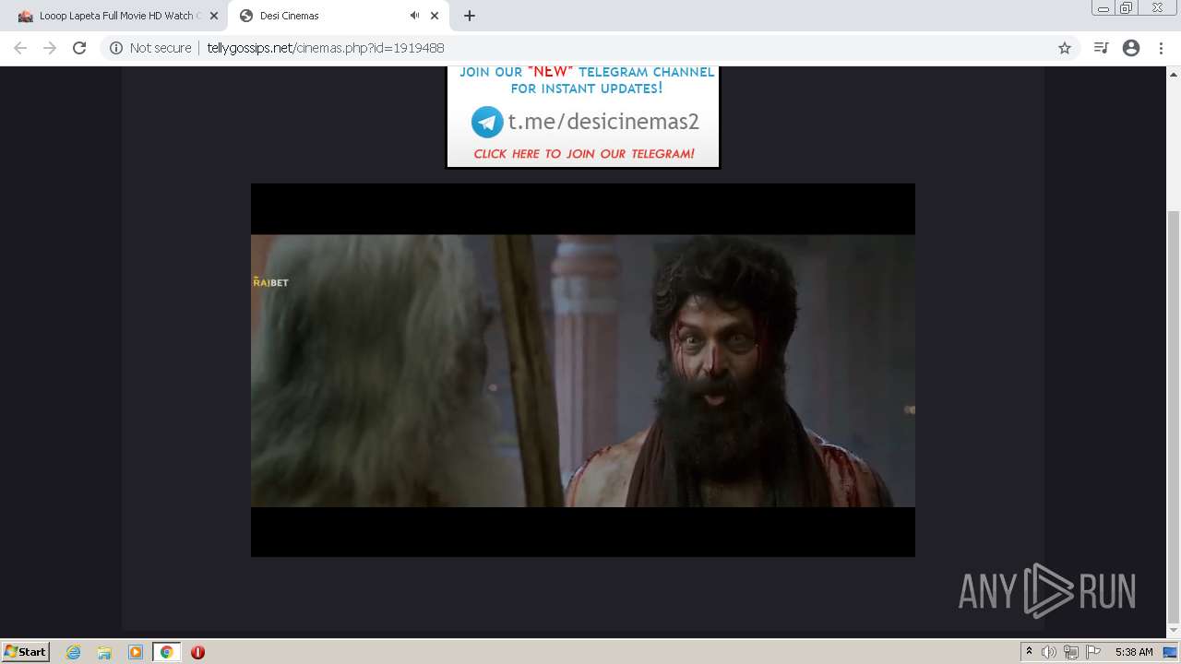
Task: Open the Action Center flag icon
Action: click(x=1093, y=652)
